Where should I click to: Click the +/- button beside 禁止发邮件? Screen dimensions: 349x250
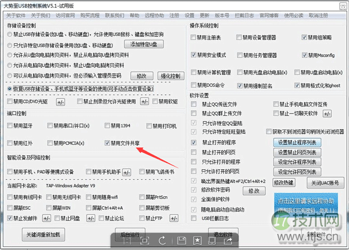click(46, 218)
